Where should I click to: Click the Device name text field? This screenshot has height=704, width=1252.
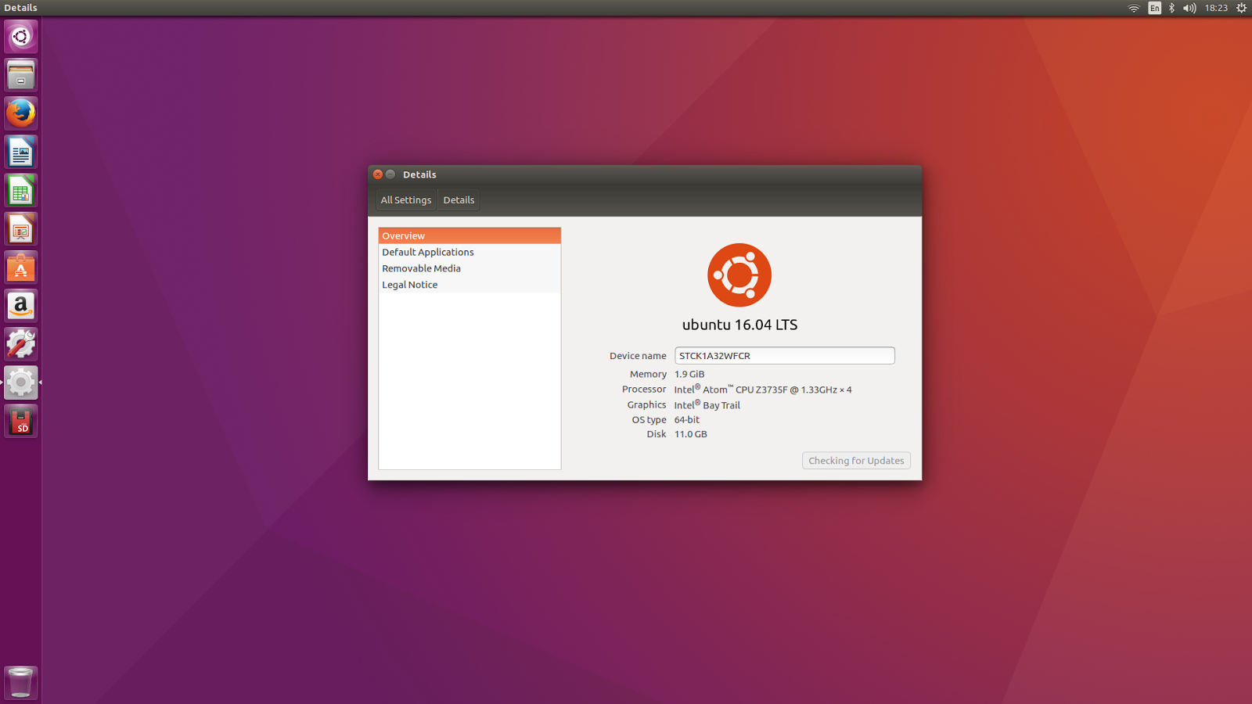784,356
